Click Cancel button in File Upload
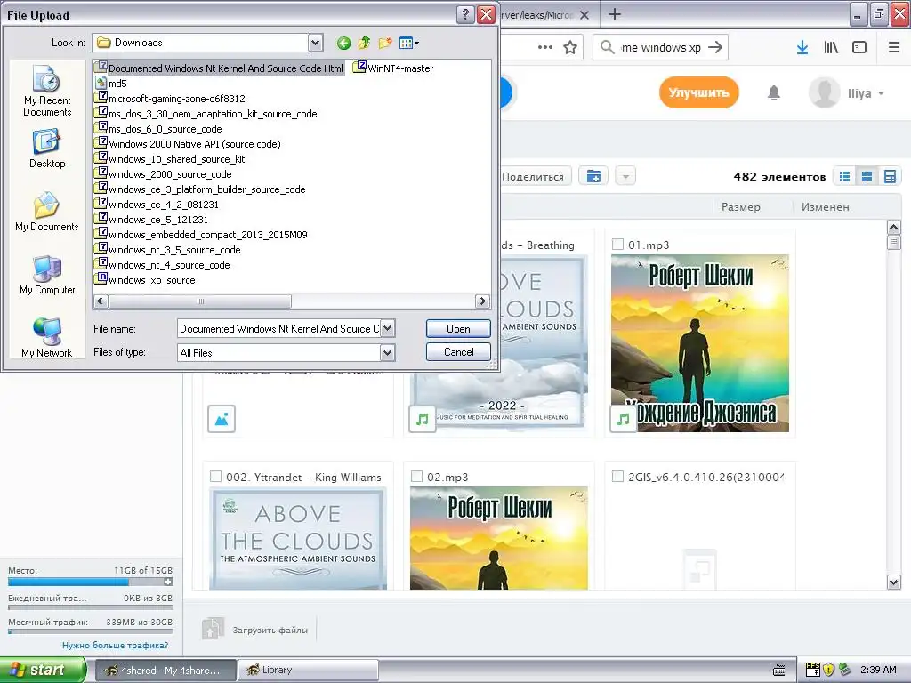Viewport: 911px width, 683px height. pyautogui.click(x=458, y=352)
